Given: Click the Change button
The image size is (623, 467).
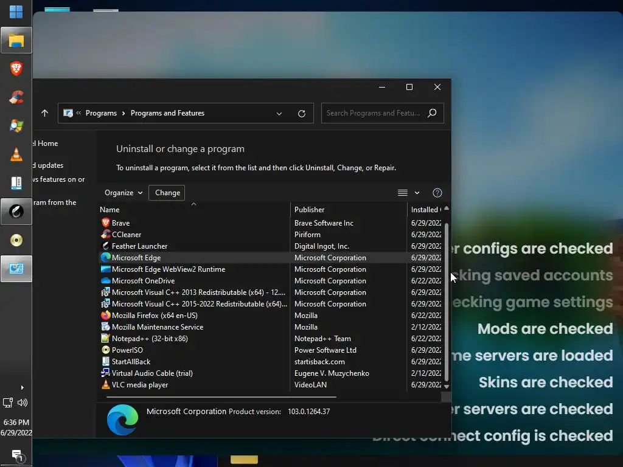Looking at the screenshot, I should point(167,193).
